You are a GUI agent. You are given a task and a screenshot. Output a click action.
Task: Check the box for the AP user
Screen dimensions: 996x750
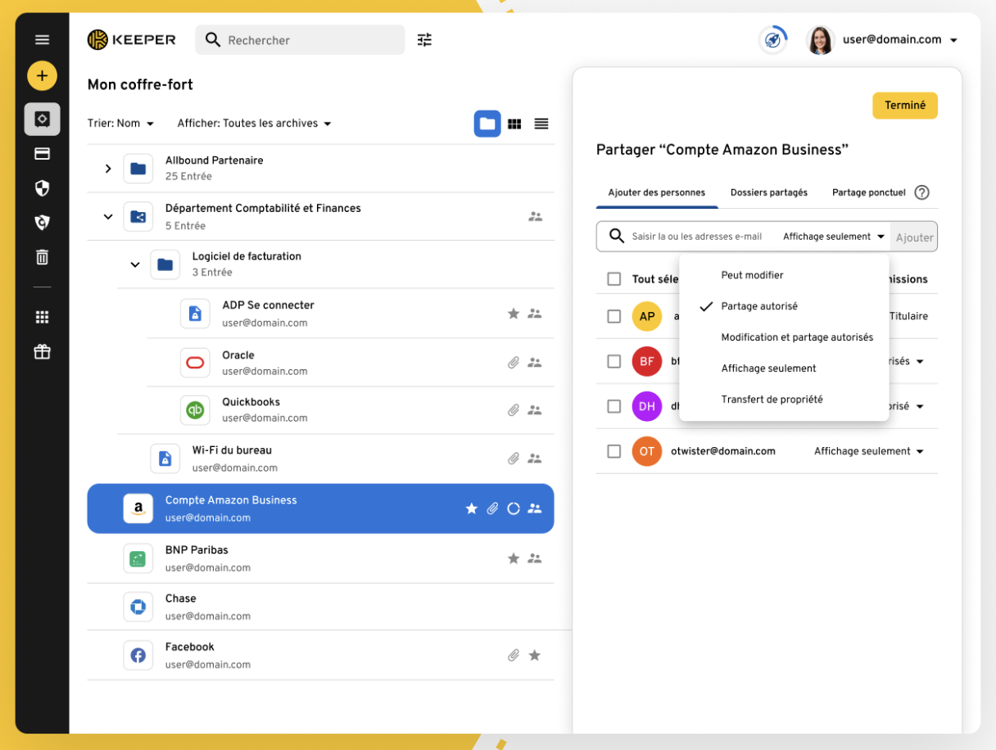pos(614,316)
